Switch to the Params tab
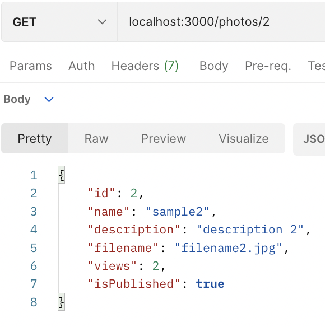325x327 pixels. 31,66
